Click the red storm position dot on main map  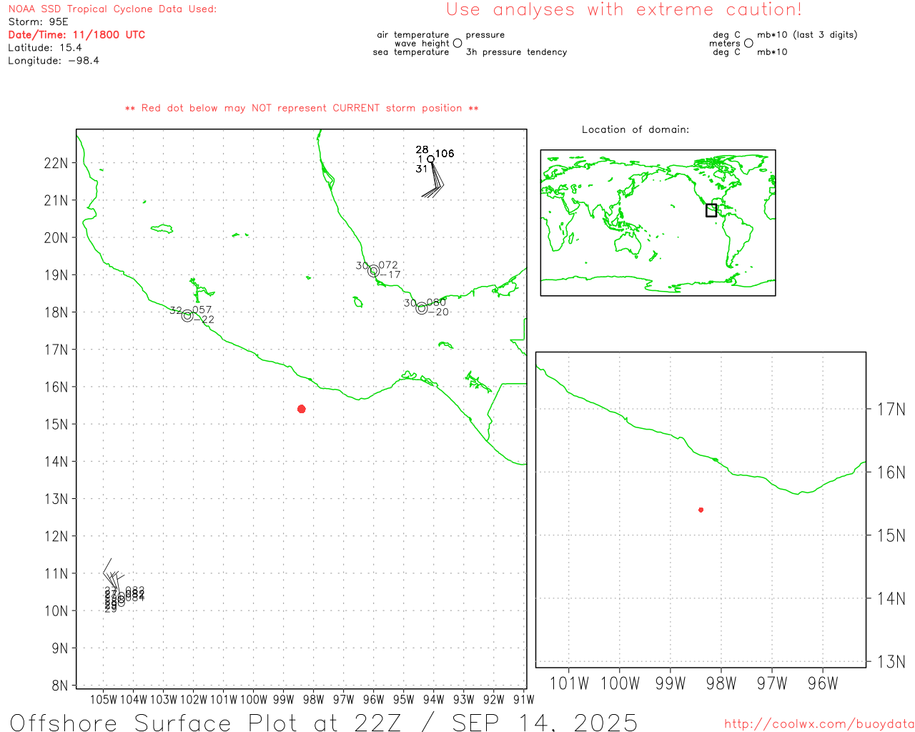(x=302, y=409)
